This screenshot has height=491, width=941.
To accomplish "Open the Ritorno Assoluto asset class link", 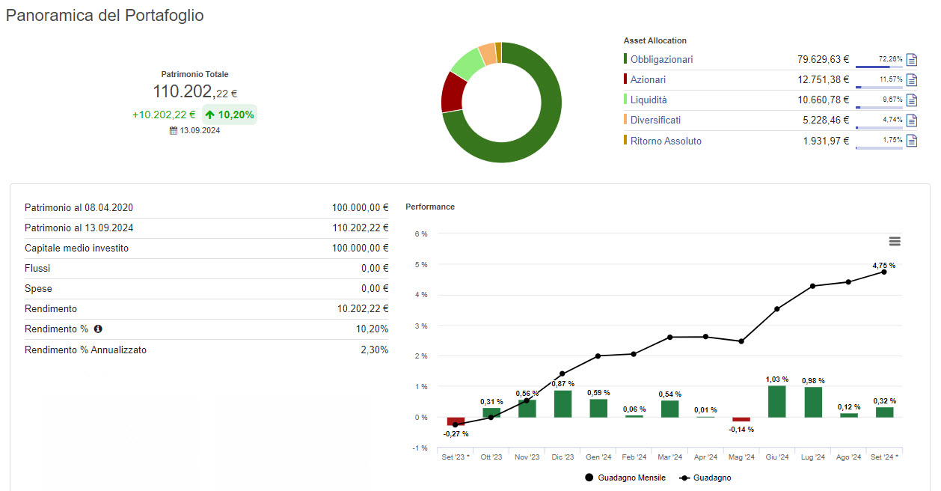I will (x=666, y=141).
